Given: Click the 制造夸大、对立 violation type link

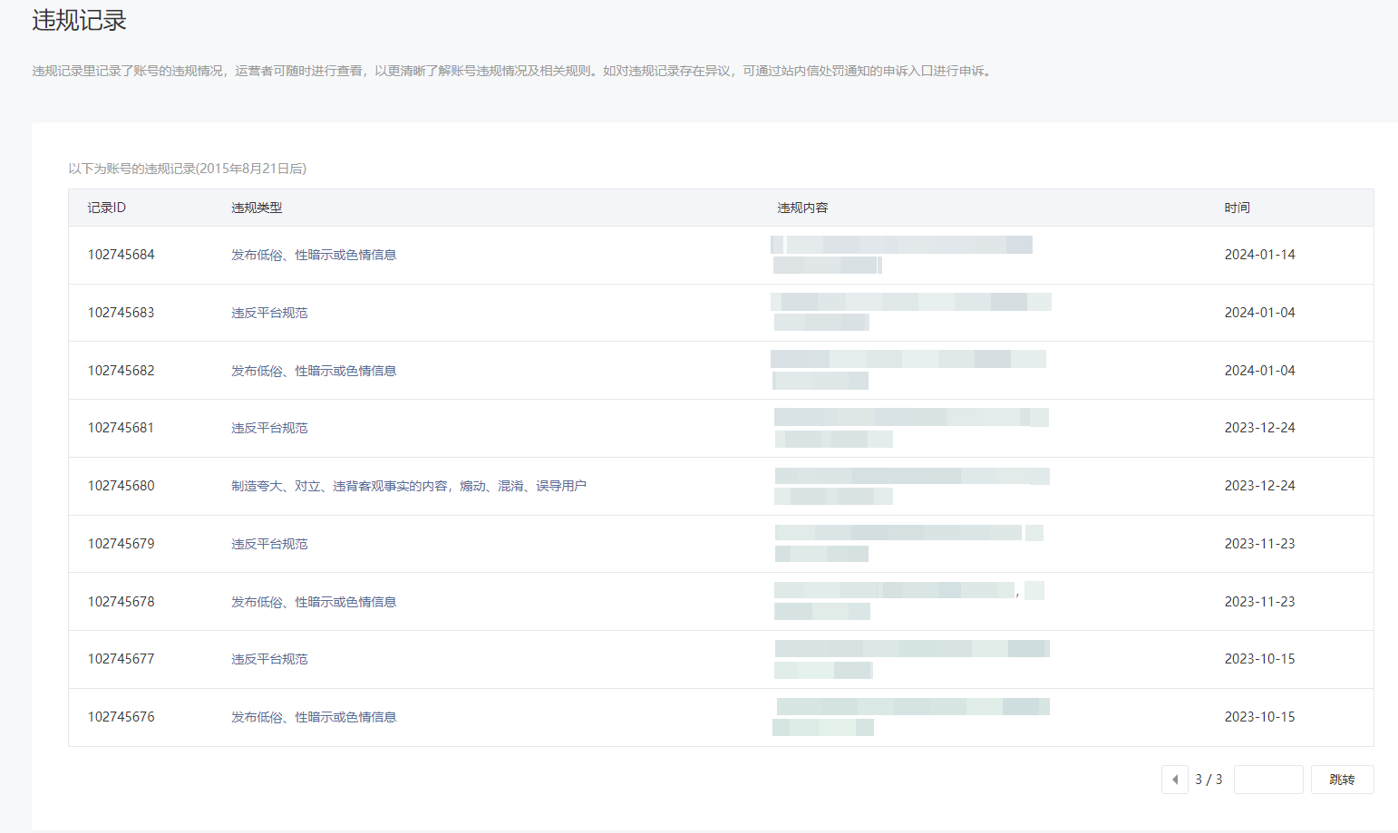Looking at the screenshot, I should pos(408,486).
